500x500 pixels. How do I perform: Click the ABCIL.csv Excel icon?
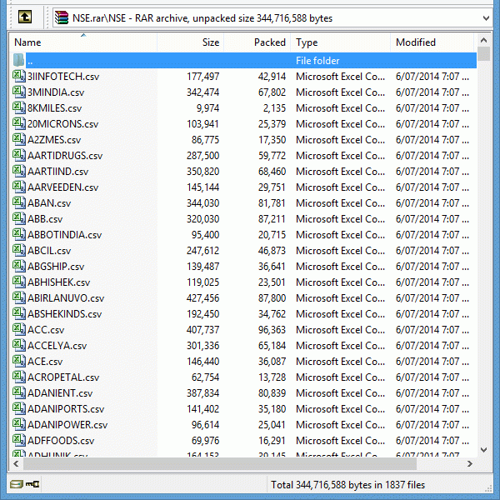(x=19, y=250)
